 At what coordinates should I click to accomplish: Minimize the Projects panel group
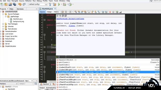(37, 9)
